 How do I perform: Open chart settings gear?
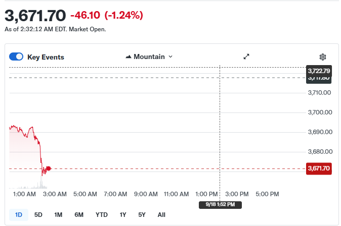(322, 57)
